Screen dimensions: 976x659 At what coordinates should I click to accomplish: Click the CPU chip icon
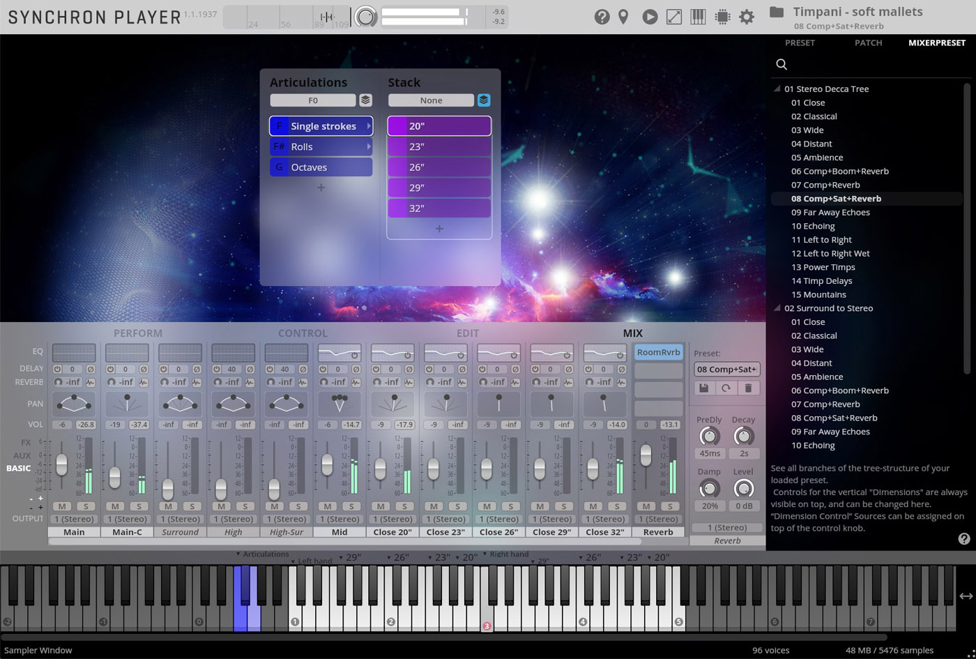click(x=722, y=17)
